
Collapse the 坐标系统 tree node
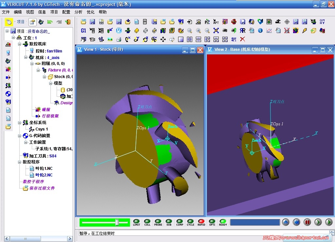(x=19, y=123)
